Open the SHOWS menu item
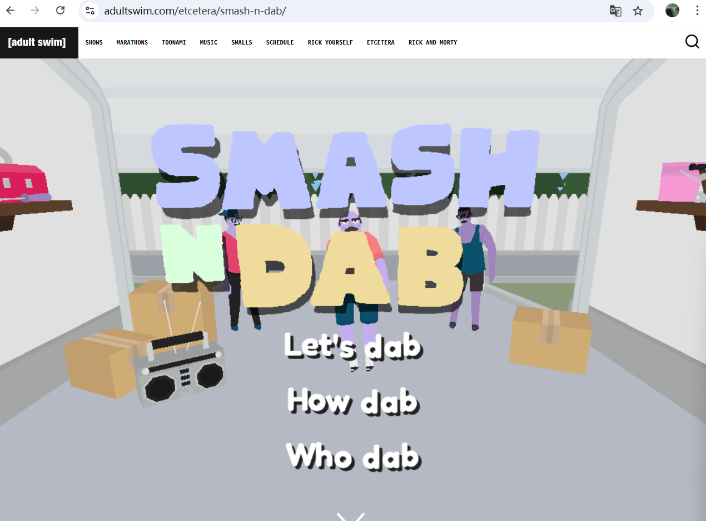 94,42
